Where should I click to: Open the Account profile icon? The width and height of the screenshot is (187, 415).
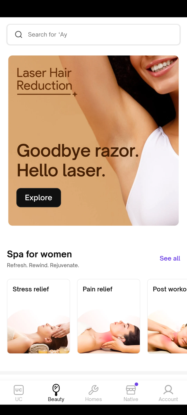pyautogui.click(x=168, y=390)
